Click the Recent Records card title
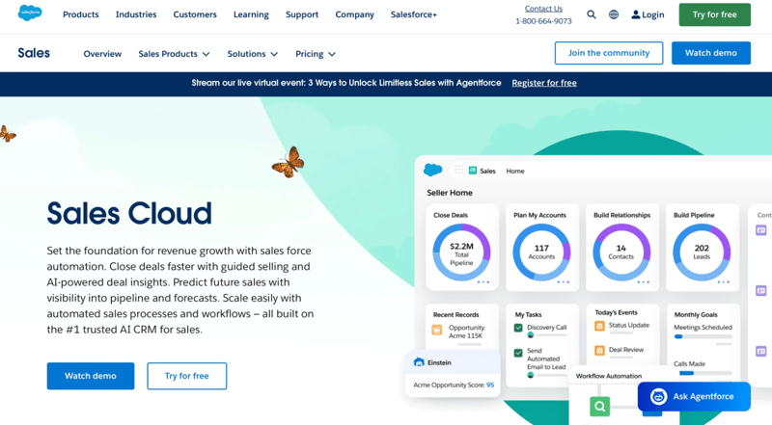This screenshot has height=425, width=772. coord(455,315)
